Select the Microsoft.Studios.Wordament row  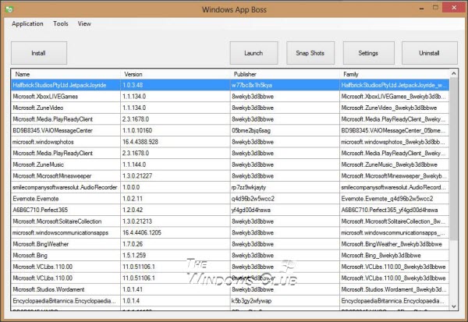click(x=230, y=289)
